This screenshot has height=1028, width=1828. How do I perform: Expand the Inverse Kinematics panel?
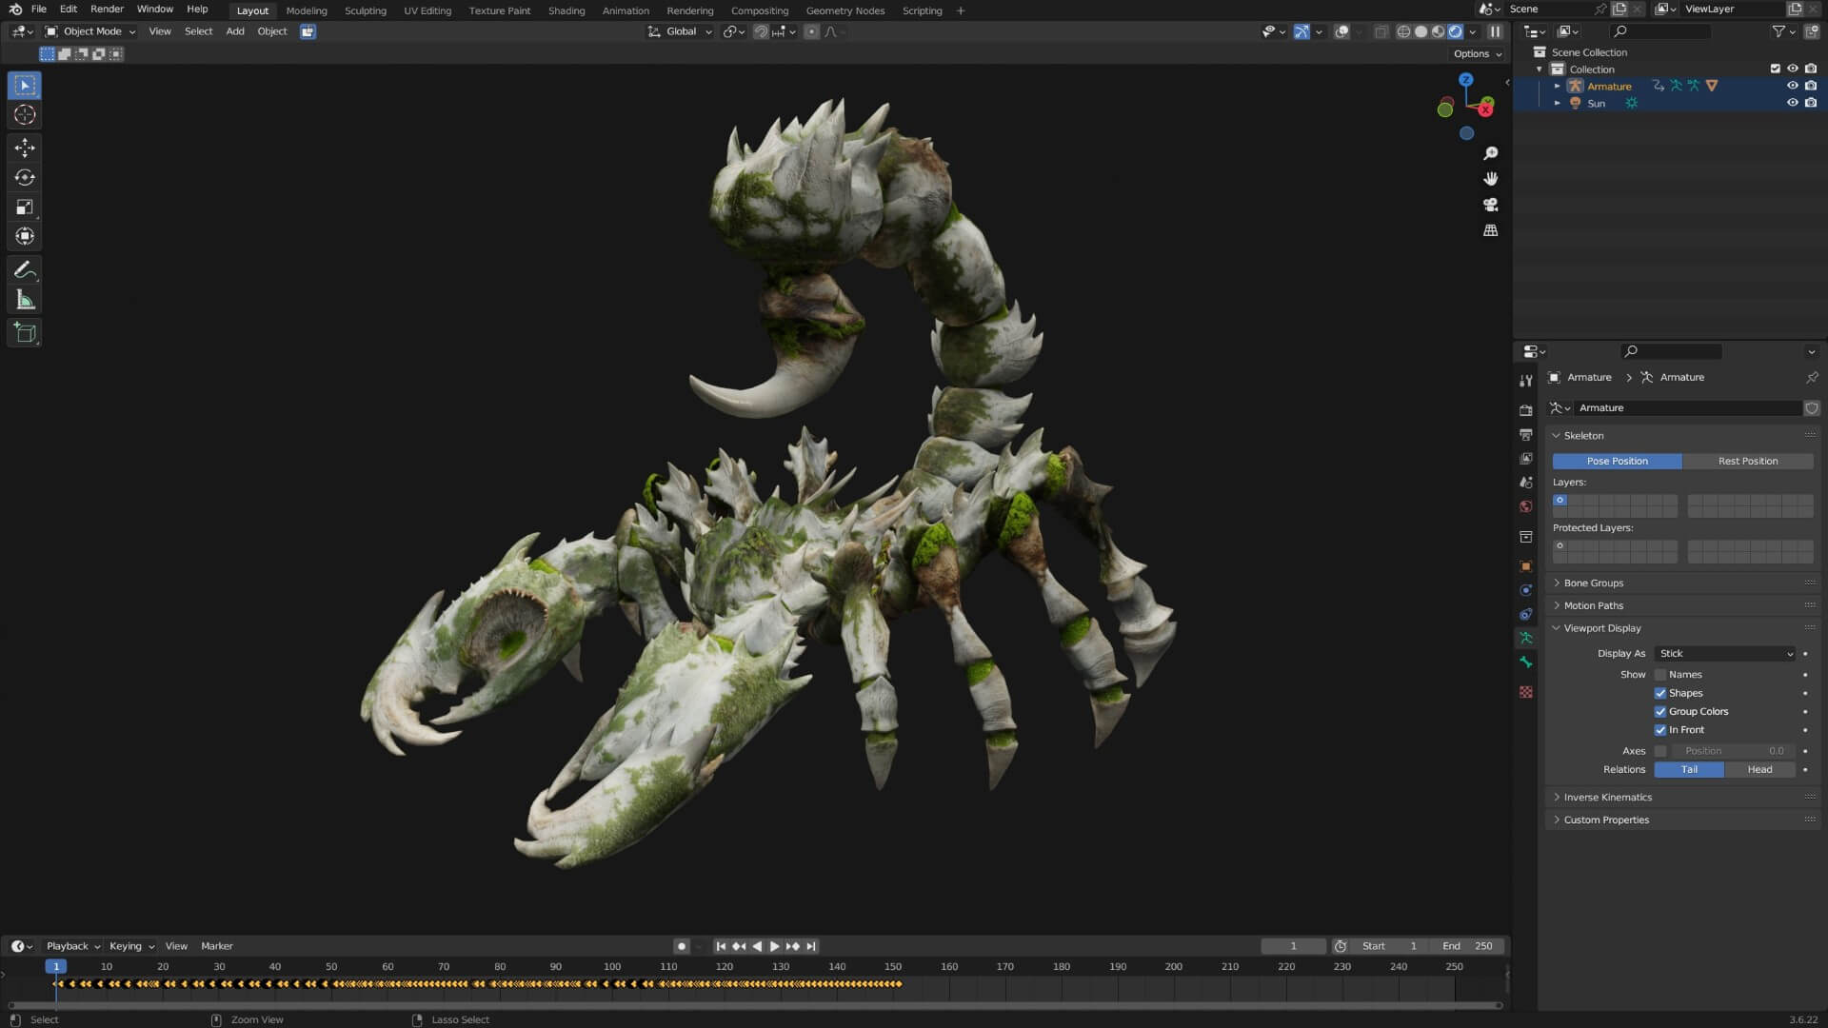click(1607, 798)
